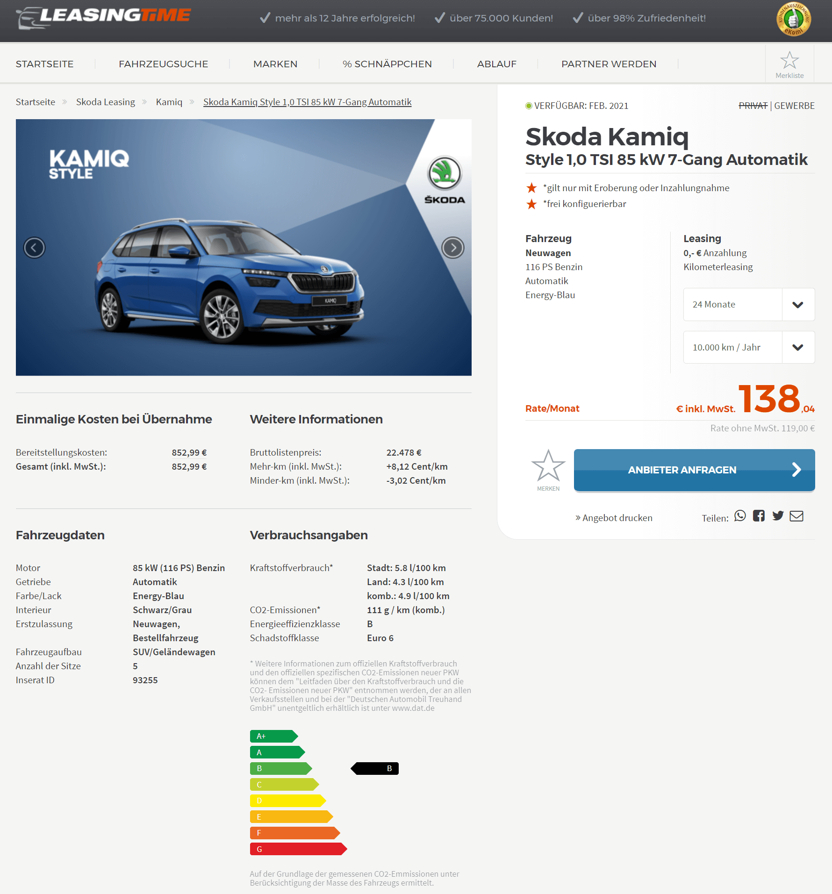Click the Skoda logo on car image

445,180
